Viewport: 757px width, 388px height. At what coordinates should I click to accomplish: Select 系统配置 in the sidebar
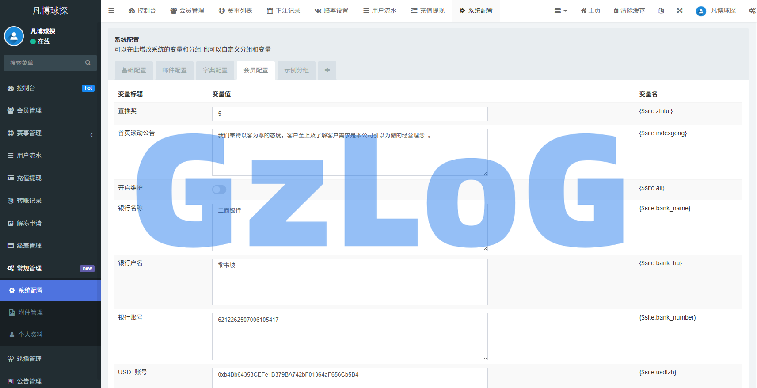click(50, 290)
